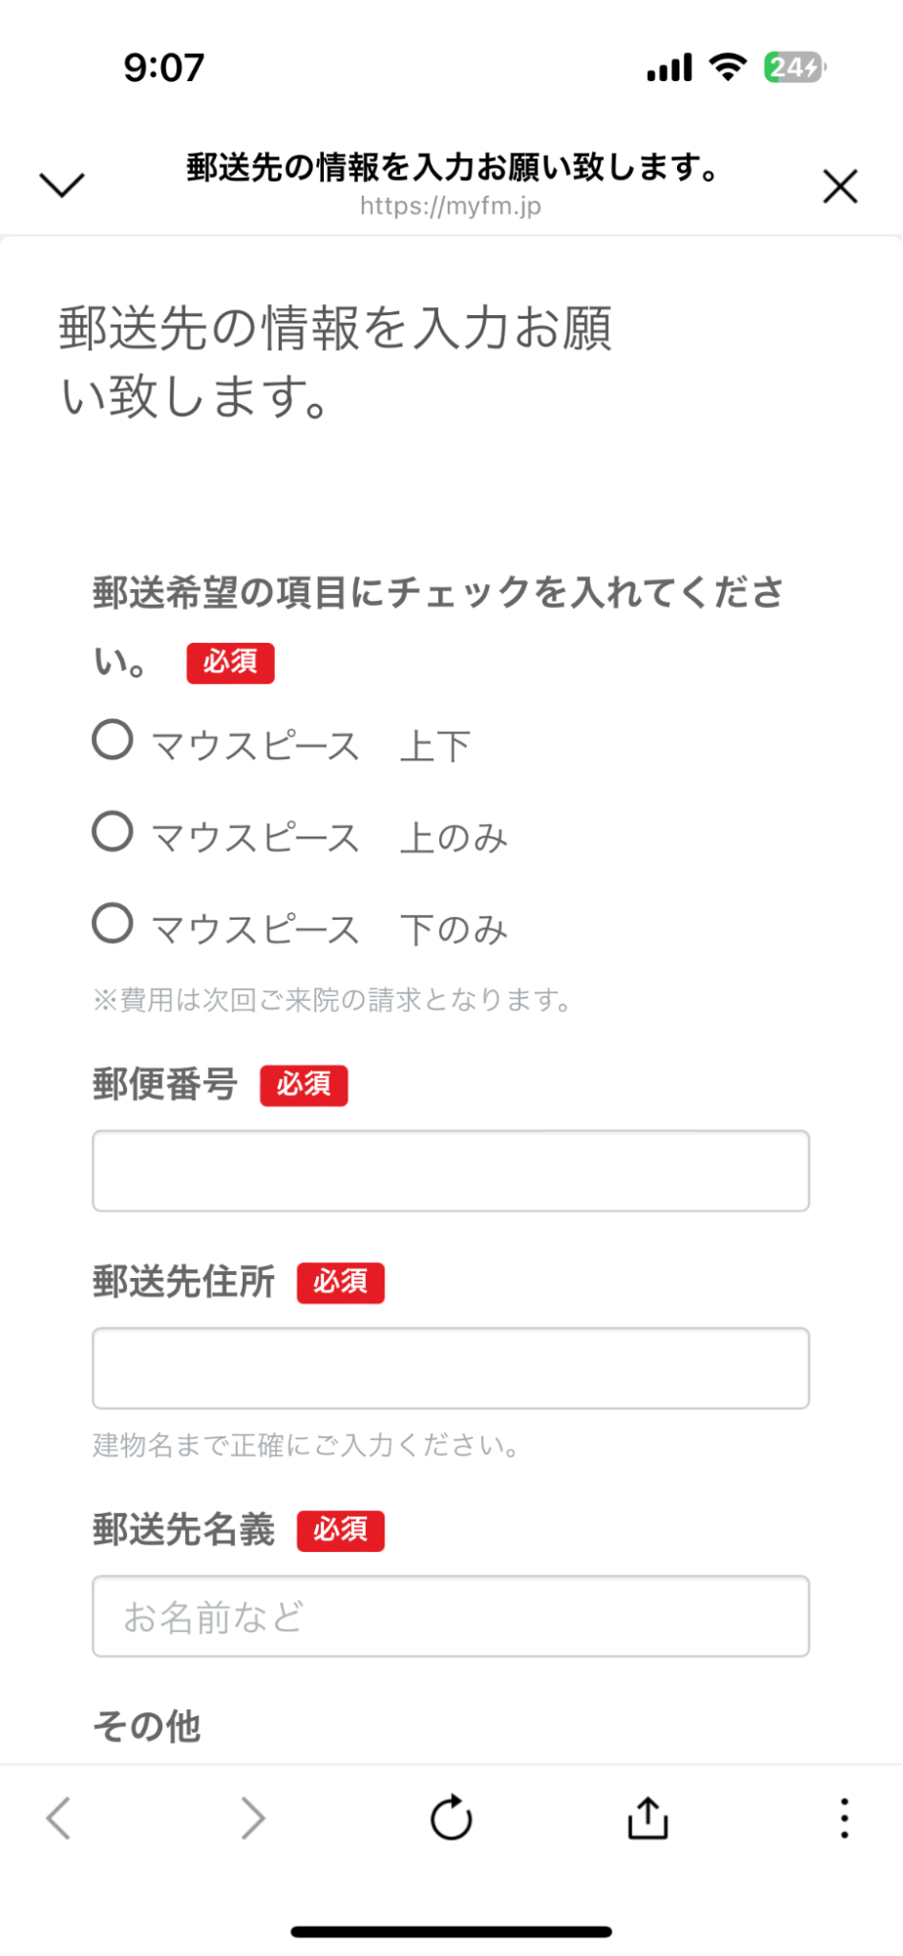Tap the 9:07 clock in status bar

click(164, 68)
